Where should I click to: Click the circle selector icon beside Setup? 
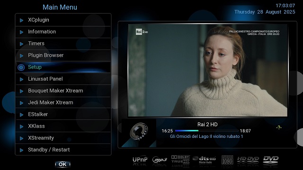click(x=21, y=67)
